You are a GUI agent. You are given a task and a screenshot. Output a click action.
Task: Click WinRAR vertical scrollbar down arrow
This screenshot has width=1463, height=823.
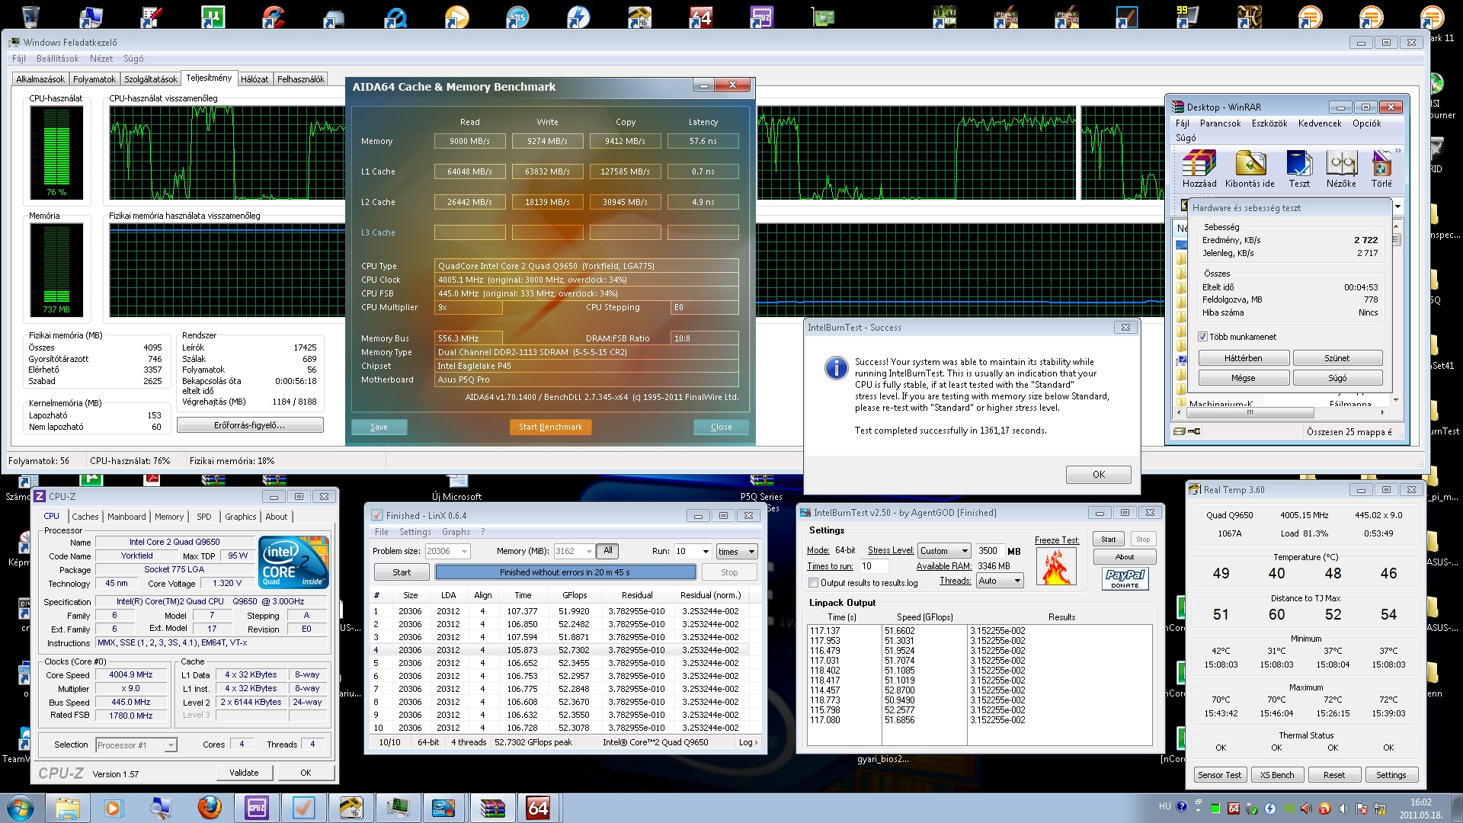[x=1396, y=399]
